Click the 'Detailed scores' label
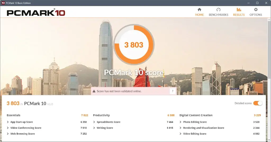This screenshot has height=142, width=271. [x=243, y=103]
